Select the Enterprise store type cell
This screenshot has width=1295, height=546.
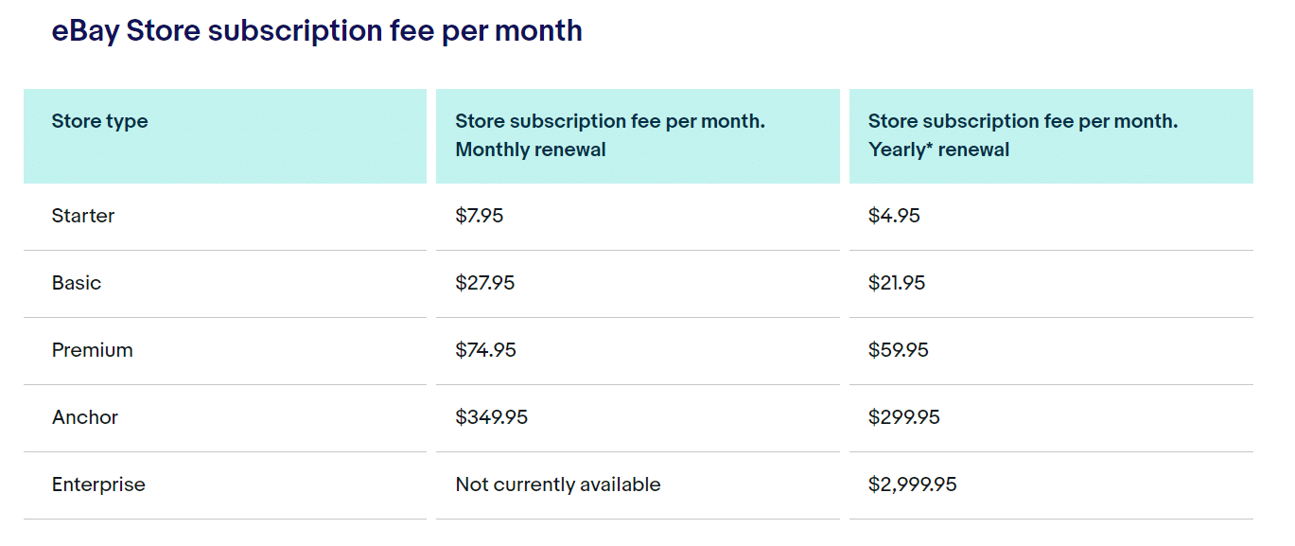coord(98,484)
